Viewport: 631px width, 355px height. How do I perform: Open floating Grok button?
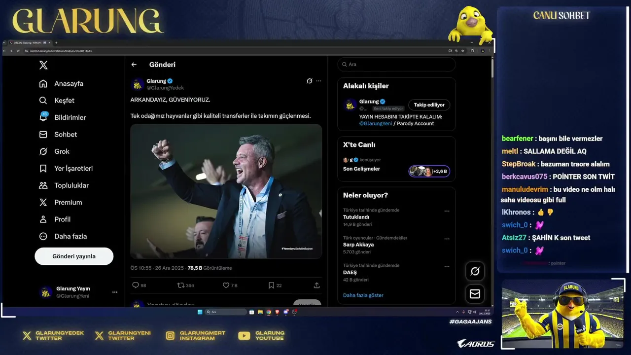pos(475,271)
